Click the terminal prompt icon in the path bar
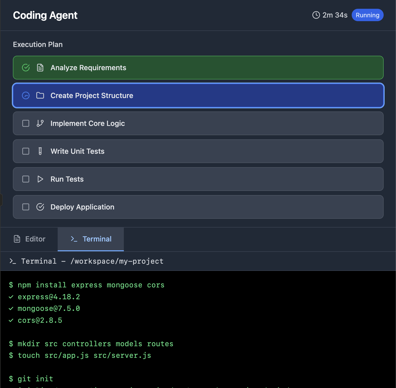The width and height of the screenshot is (396, 388). [x=13, y=261]
